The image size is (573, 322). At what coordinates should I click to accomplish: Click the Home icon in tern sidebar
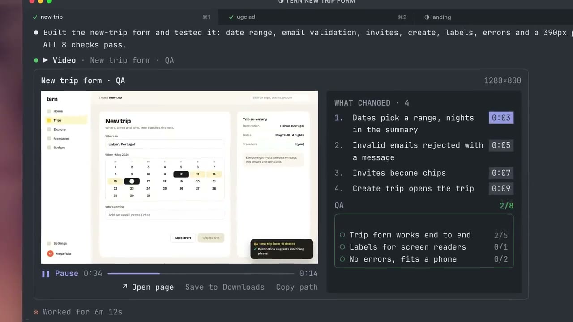point(49,111)
